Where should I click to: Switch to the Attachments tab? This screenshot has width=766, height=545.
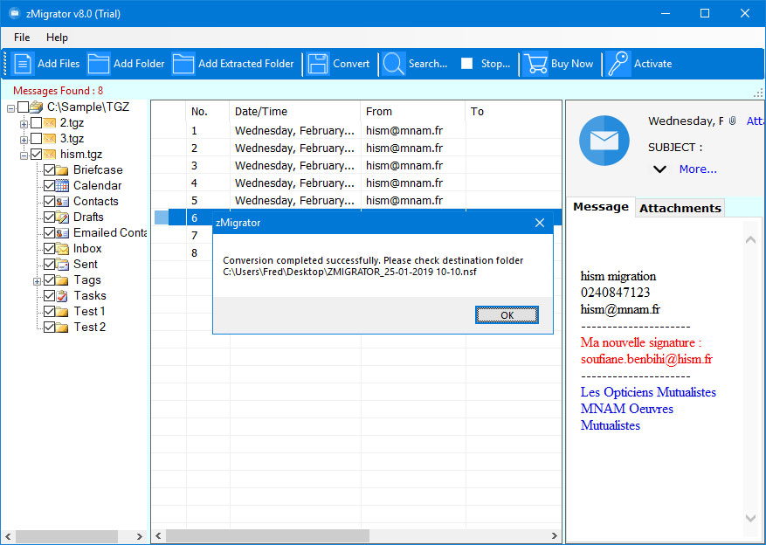(680, 209)
